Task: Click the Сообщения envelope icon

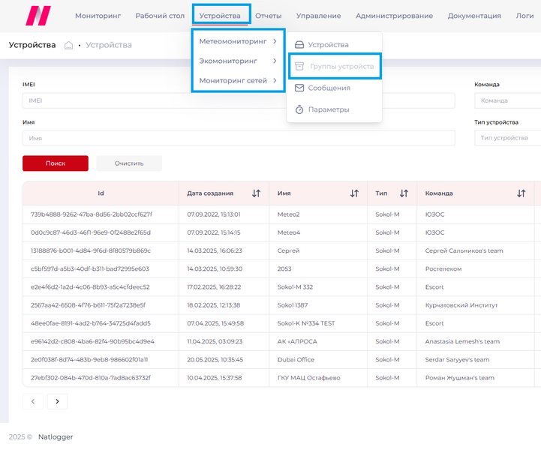Action: pos(299,88)
